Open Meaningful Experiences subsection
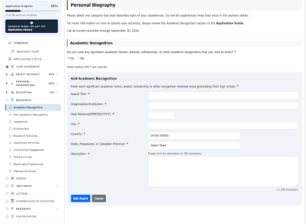Viewport: 306px width, 224px height. [28, 164]
